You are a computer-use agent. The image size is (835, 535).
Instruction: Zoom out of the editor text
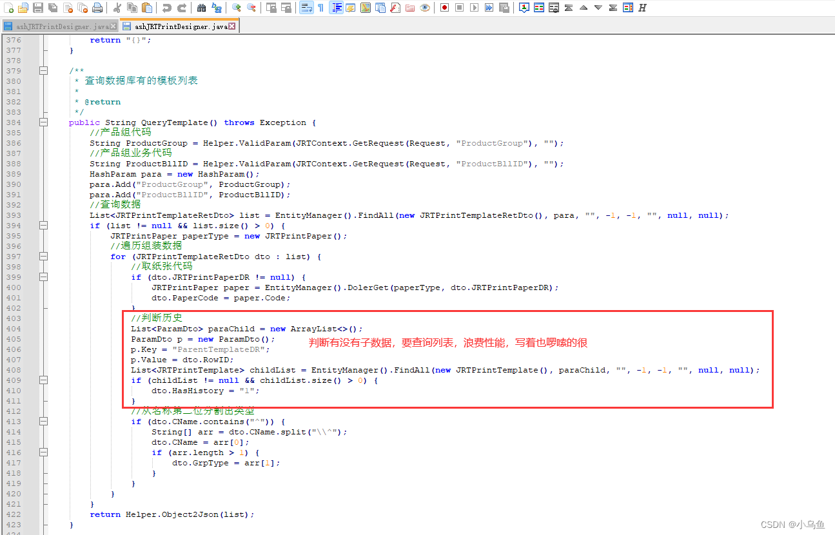(x=251, y=8)
